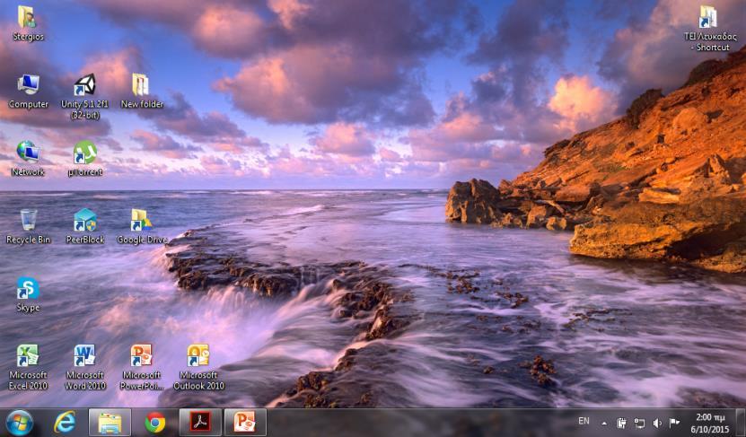
Task: Open Windows Explorer from the taskbar
Action: (x=110, y=423)
